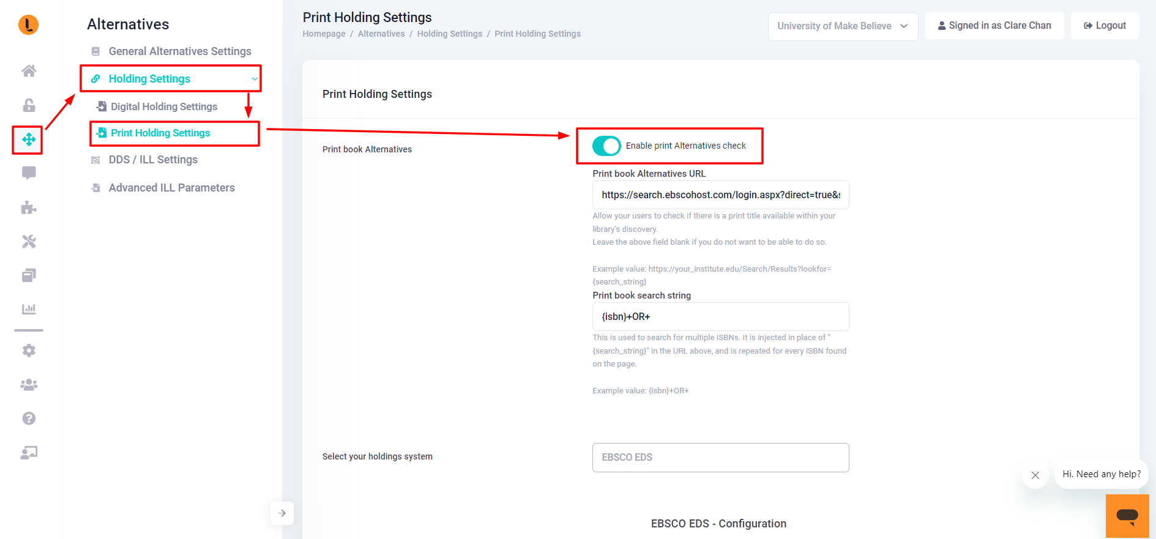Follow the Alternatives breadcrumb link

[381, 34]
